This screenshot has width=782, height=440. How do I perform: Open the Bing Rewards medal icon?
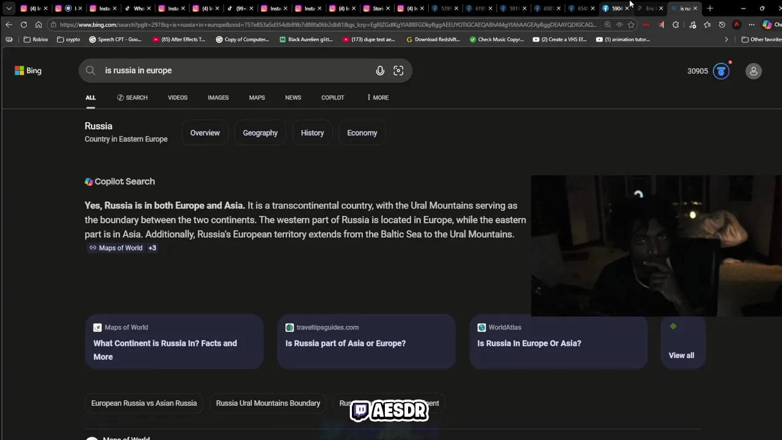[x=722, y=71]
